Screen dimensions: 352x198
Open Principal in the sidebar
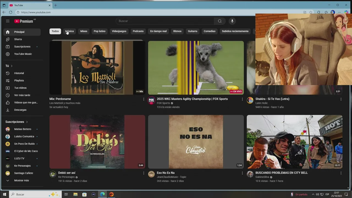[22, 32]
